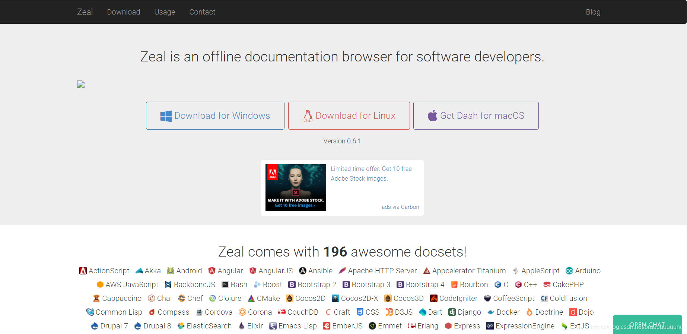Click the Linux penguin icon
The image size is (687, 334).
pyautogui.click(x=308, y=116)
